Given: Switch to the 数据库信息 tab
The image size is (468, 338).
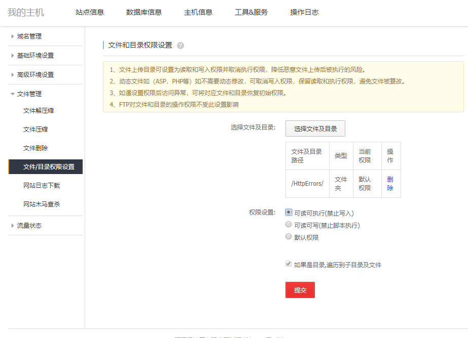Looking at the screenshot, I should click(144, 13).
